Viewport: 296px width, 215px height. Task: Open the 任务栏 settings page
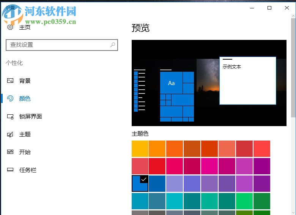(28, 170)
